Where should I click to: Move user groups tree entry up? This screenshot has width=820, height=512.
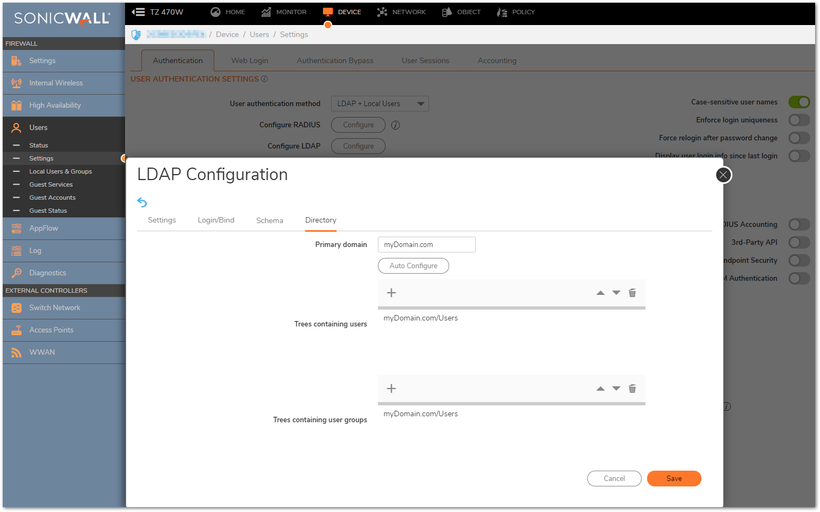pyautogui.click(x=600, y=388)
